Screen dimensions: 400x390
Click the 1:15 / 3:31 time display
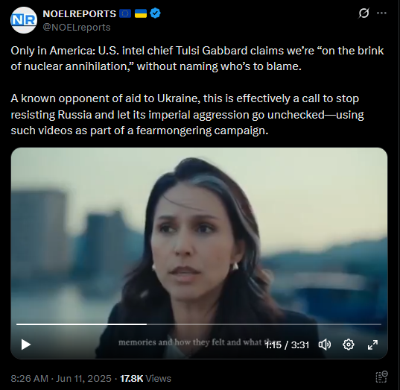coord(288,345)
